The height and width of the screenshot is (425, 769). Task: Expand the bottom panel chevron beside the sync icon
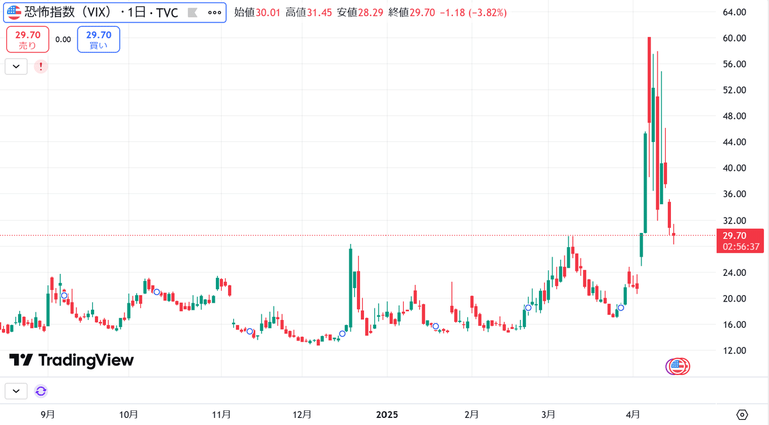coord(16,390)
